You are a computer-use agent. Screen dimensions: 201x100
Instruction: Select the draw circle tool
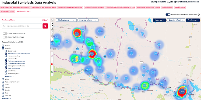pyautogui.click(x=52, y=28)
